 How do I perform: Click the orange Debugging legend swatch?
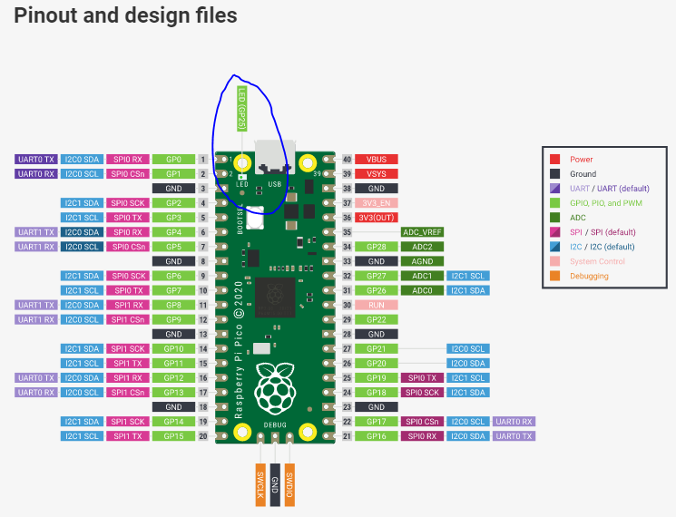(x=554, y=276)
